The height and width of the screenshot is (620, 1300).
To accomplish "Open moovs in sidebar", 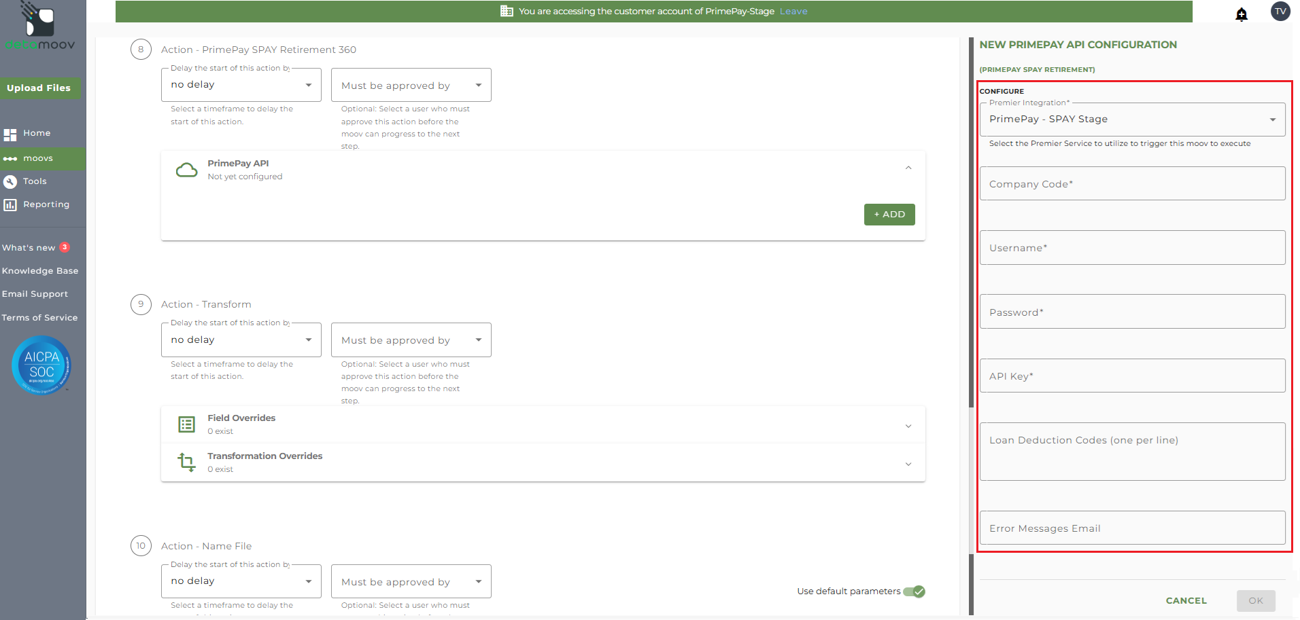I will tap(38, 158).
